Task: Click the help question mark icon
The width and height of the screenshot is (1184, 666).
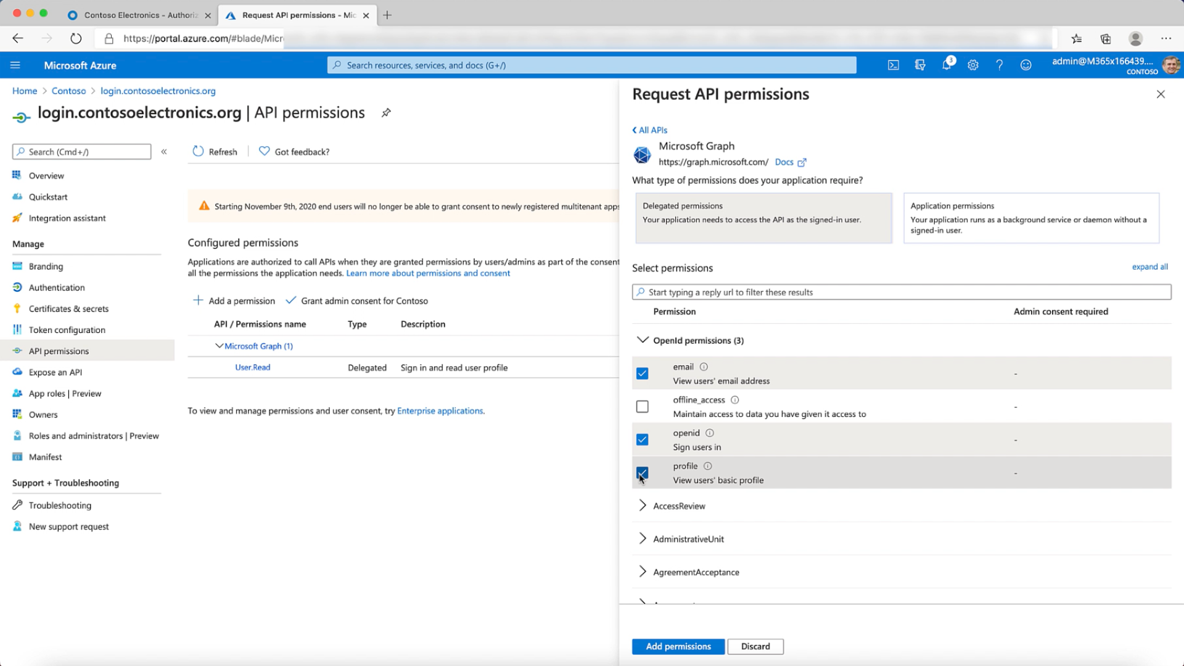Action: click(x=999, y=65)
